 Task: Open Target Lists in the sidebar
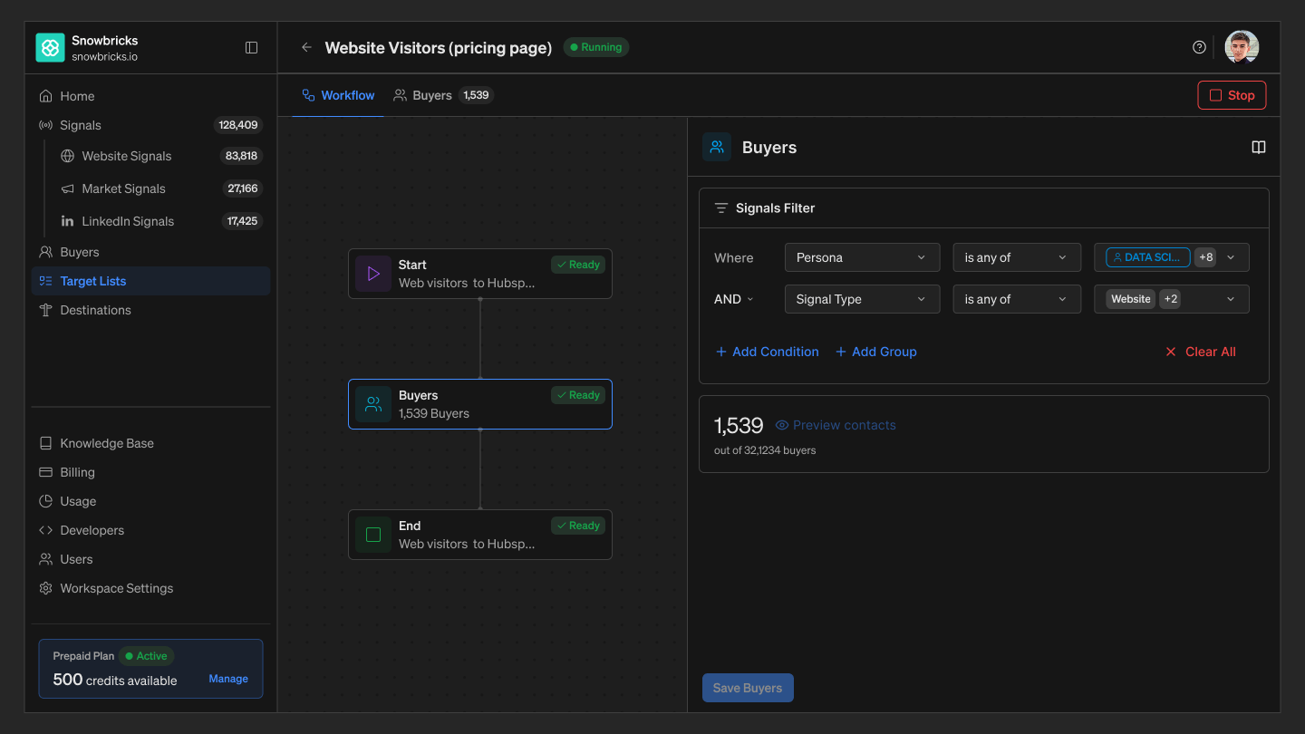point(150,281)
